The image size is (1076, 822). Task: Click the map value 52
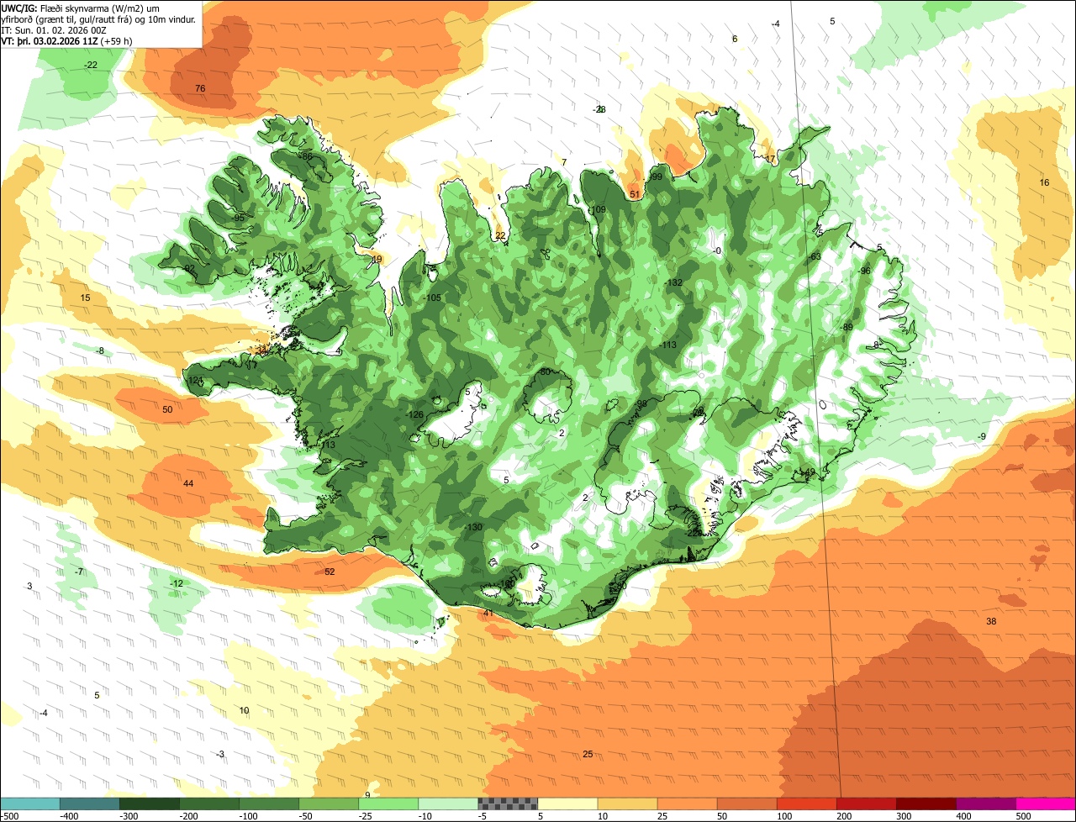pos(330,572)
